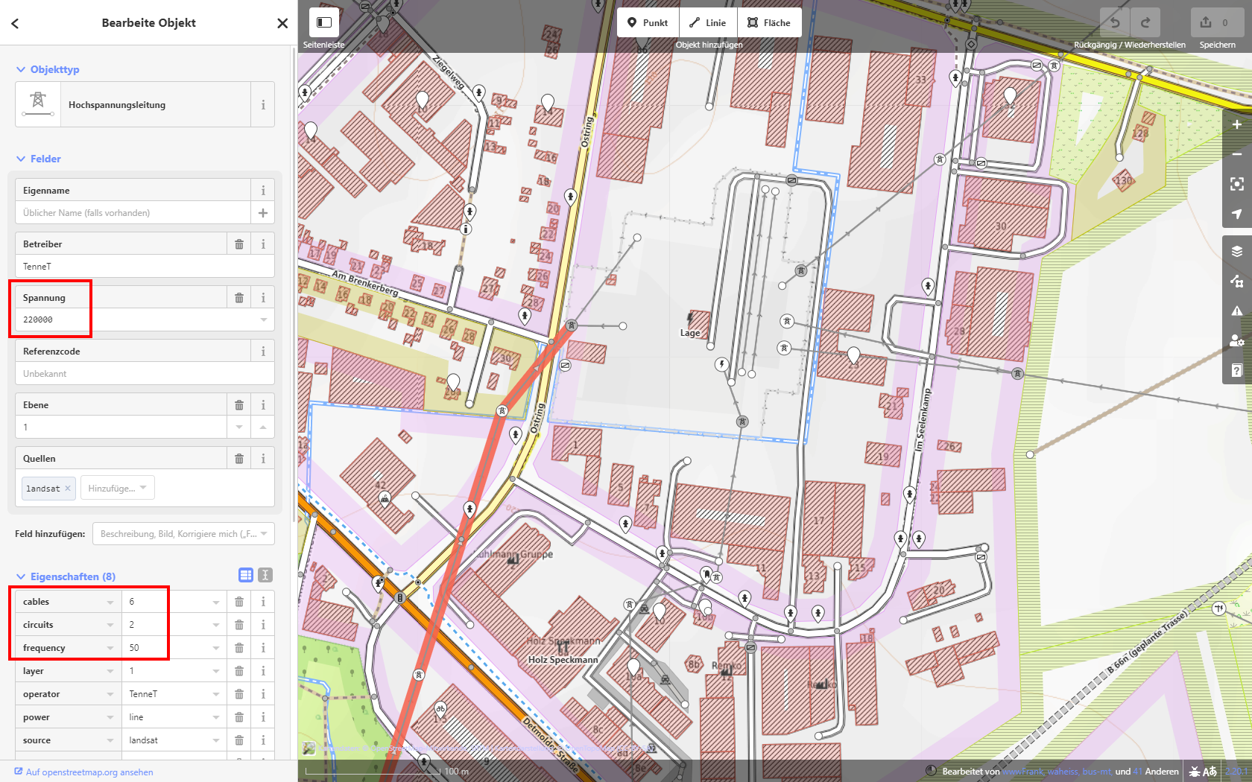
Task: Delete the frequency tag
Action: (239, 648)
